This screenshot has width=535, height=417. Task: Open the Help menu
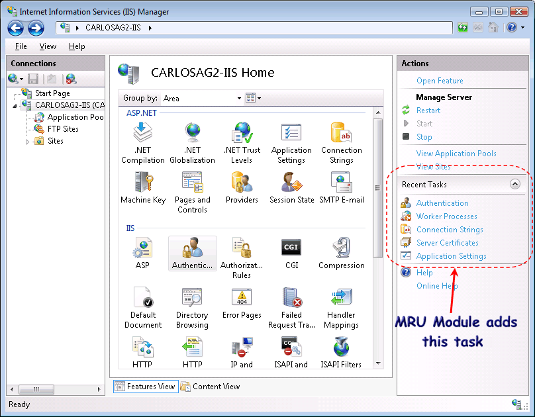pyautogui.click(x=77, y=46)
